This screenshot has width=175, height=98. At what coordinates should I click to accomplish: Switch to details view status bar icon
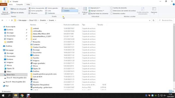(x=170, y=91)
